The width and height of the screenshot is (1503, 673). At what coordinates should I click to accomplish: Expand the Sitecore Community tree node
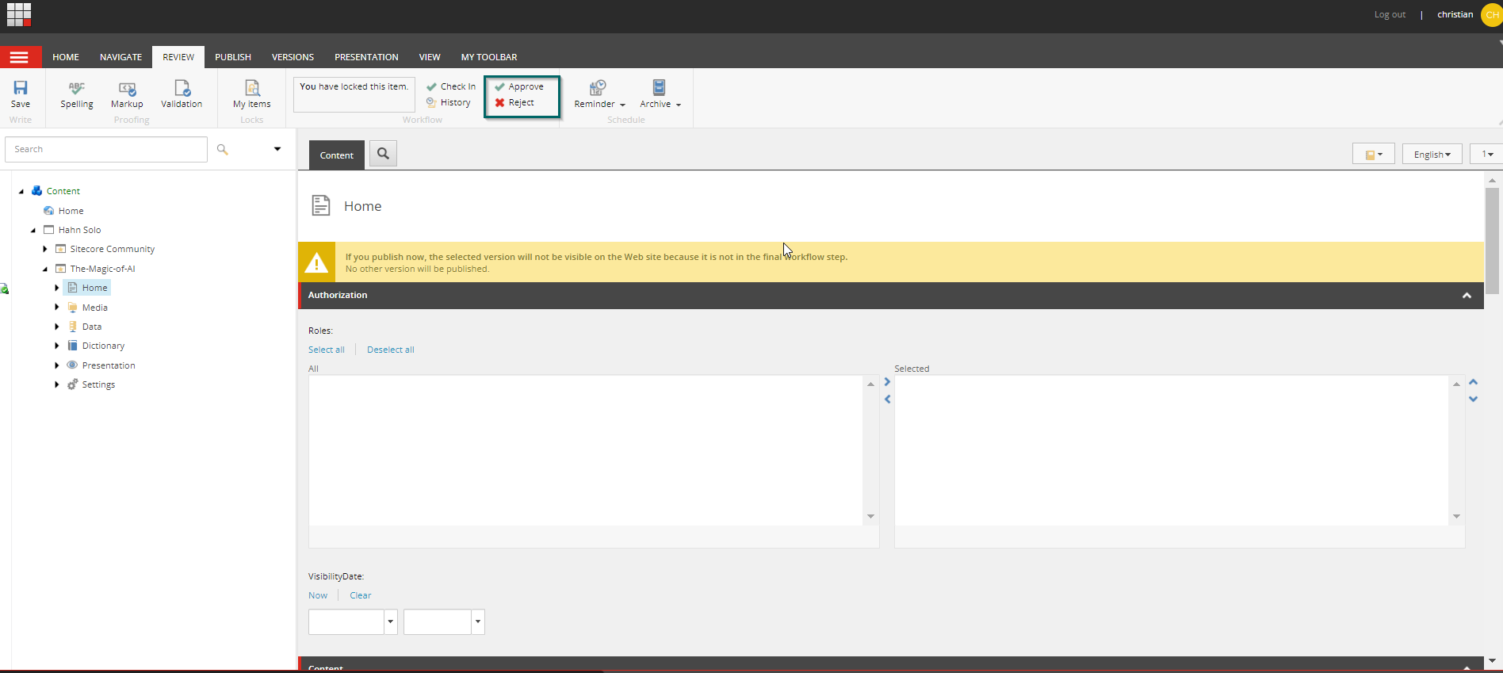coord(45,249)
